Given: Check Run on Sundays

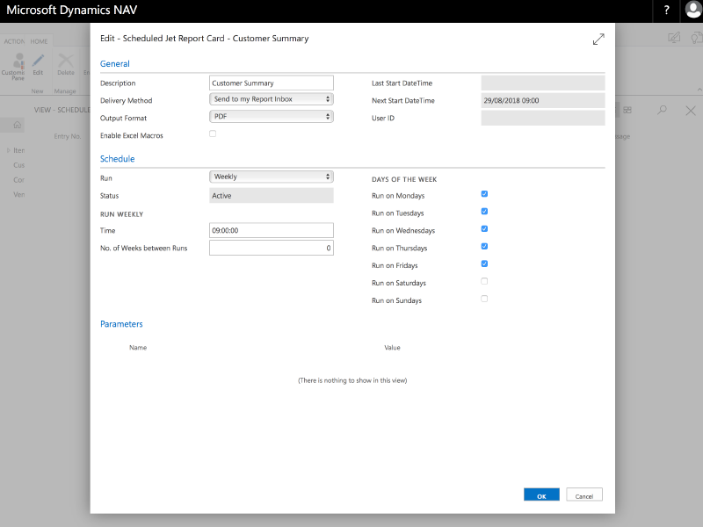Looking at the screenshot, I should click(x=484, y=299).
